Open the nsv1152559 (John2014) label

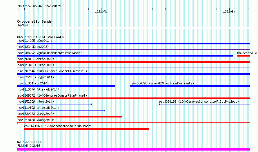tap(36, 102)
